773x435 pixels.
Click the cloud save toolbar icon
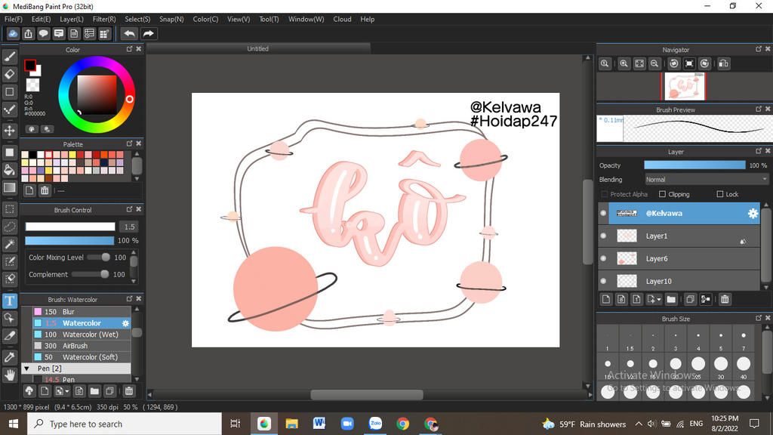(13, 33)
